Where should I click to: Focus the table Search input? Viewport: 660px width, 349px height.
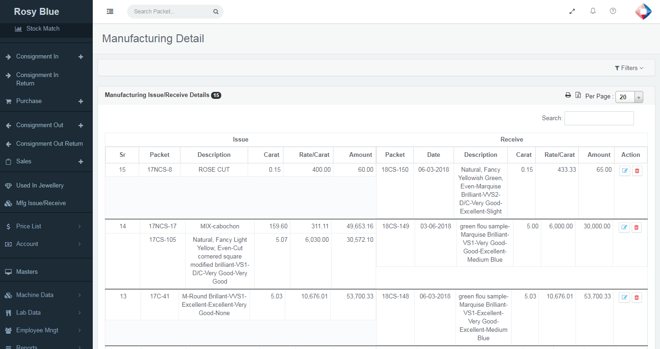tap(599, 118)
